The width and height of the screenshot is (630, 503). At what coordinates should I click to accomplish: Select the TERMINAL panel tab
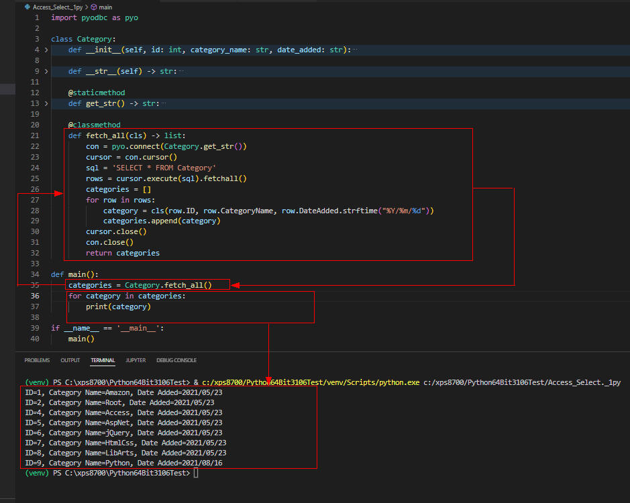(x=103, y=360)
